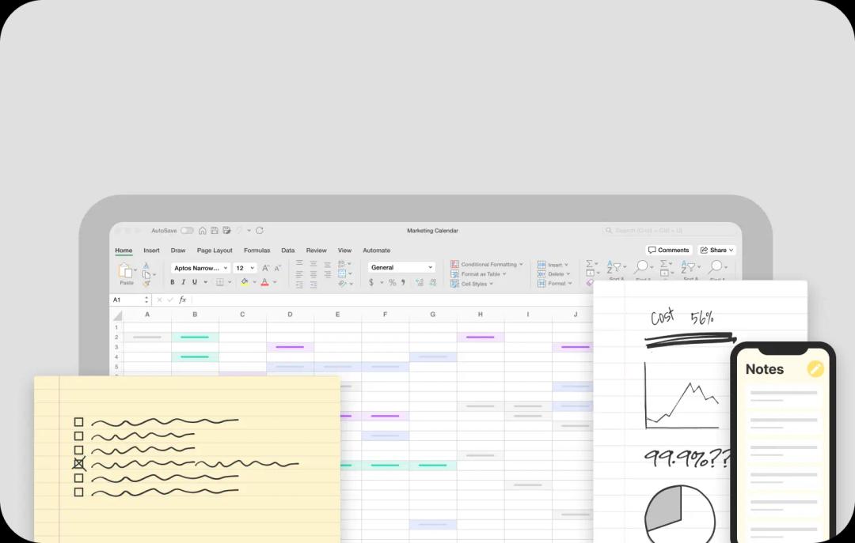Screen dimensions: 855x543
Task: Click the Cut scissors icon
Action: click(x=146, y=266)
